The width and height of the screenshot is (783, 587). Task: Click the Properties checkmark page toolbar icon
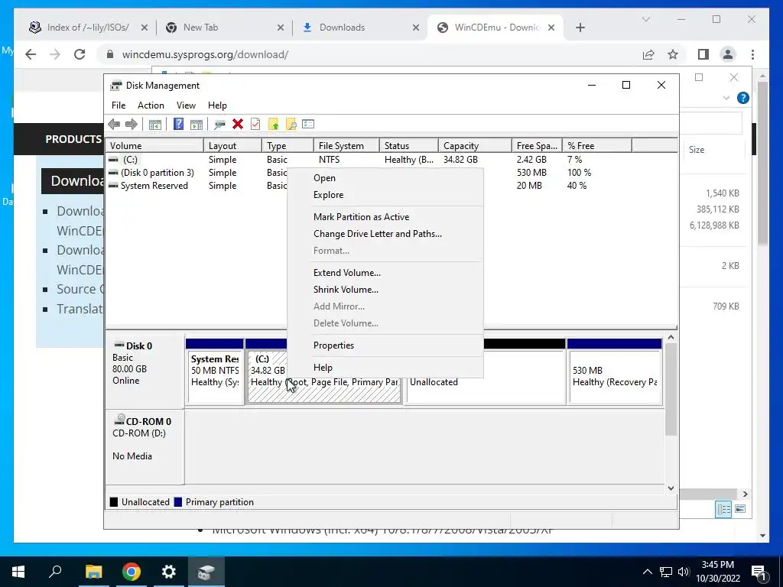pos(255,125)
